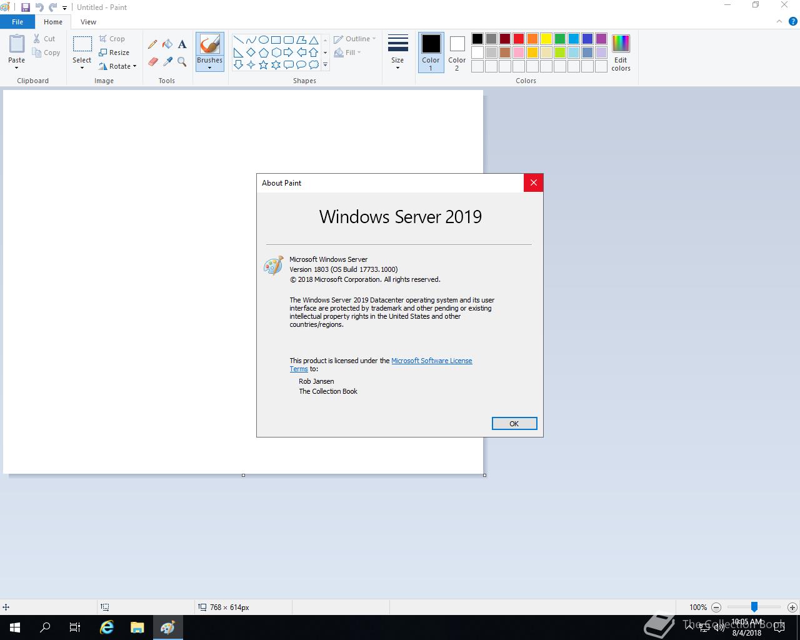The height and width of the screenshot is (640, 800).
Task: Select the Magnifier tool
Action: pos(182,61)
